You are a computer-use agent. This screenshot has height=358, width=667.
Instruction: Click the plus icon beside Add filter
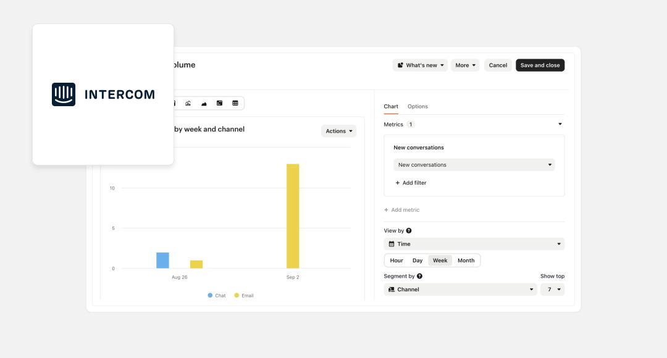pyautogui.click(x=397, y=183)
